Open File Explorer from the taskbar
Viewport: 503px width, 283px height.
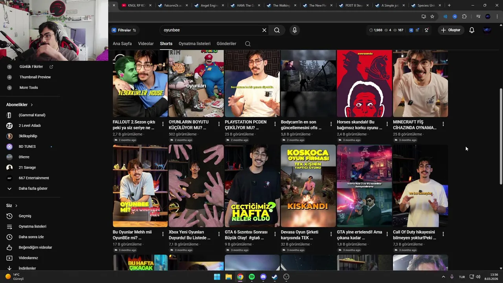[x=228, y=277]
